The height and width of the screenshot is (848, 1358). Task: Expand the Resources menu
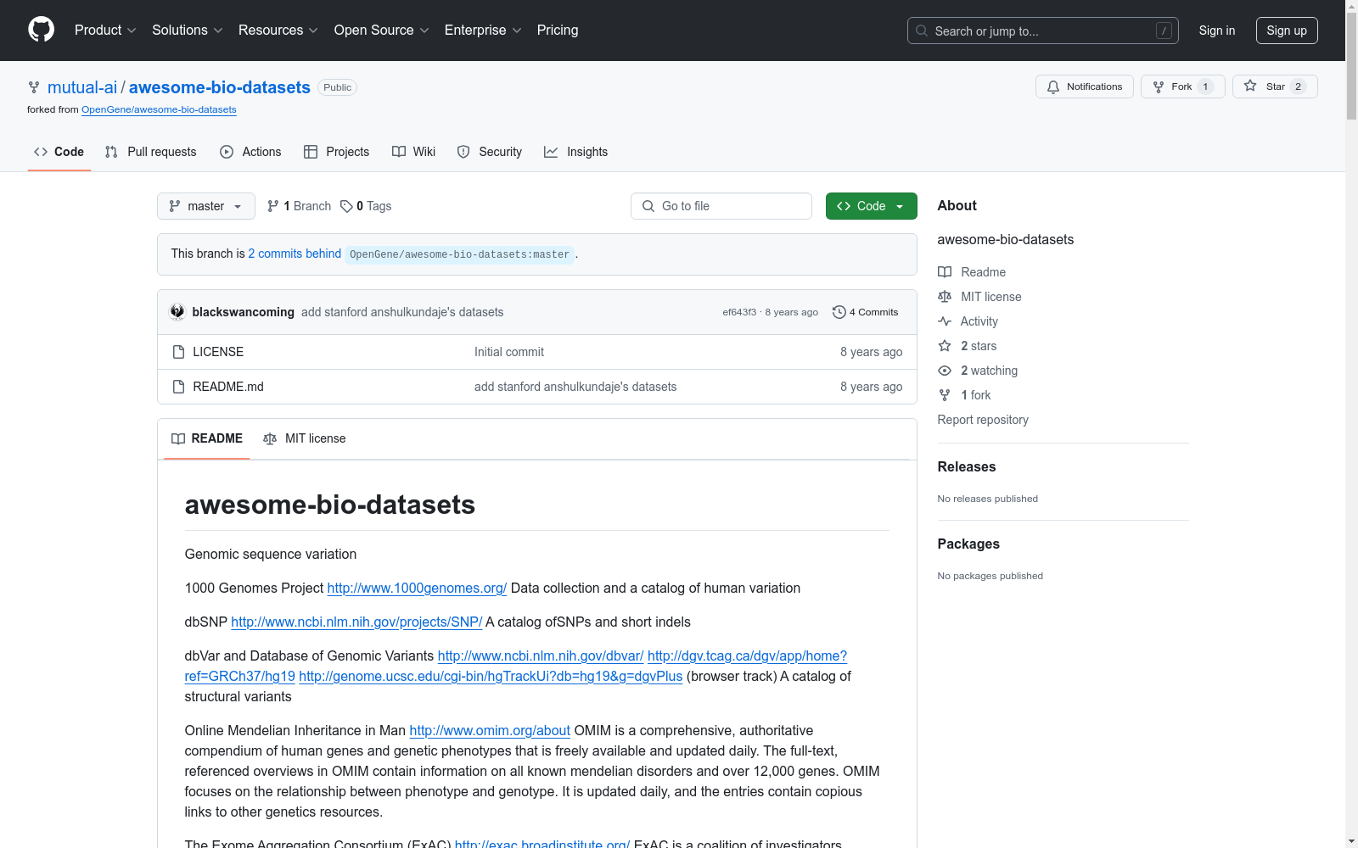coord(278,31)
